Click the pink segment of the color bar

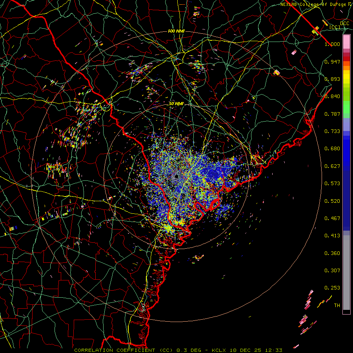pos(346,42)
